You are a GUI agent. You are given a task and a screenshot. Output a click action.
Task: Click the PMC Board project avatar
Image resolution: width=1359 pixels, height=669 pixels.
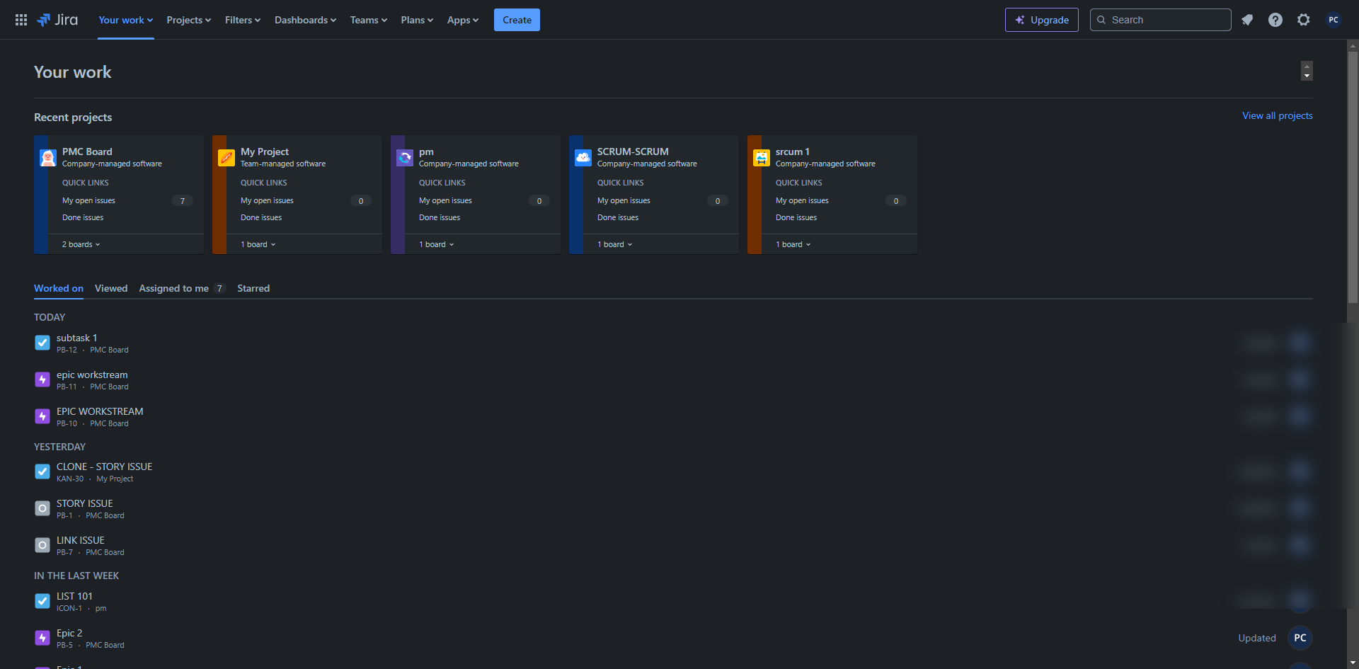48,158
